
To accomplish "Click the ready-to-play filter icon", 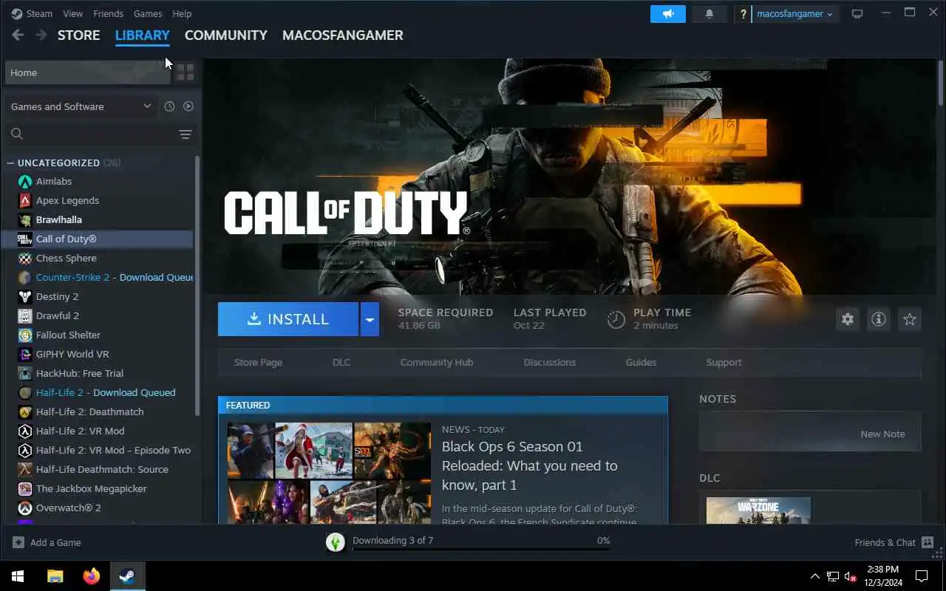I will click(x=188, y=106).
